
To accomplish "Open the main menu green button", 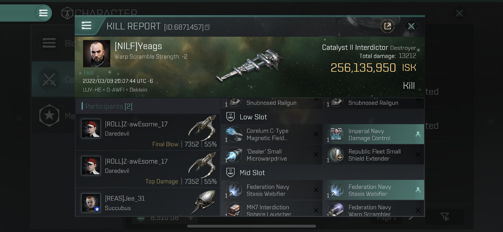I will click(43, 13).
